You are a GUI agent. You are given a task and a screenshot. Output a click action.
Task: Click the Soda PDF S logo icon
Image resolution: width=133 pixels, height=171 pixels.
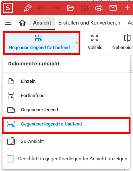tap(8, 8)
